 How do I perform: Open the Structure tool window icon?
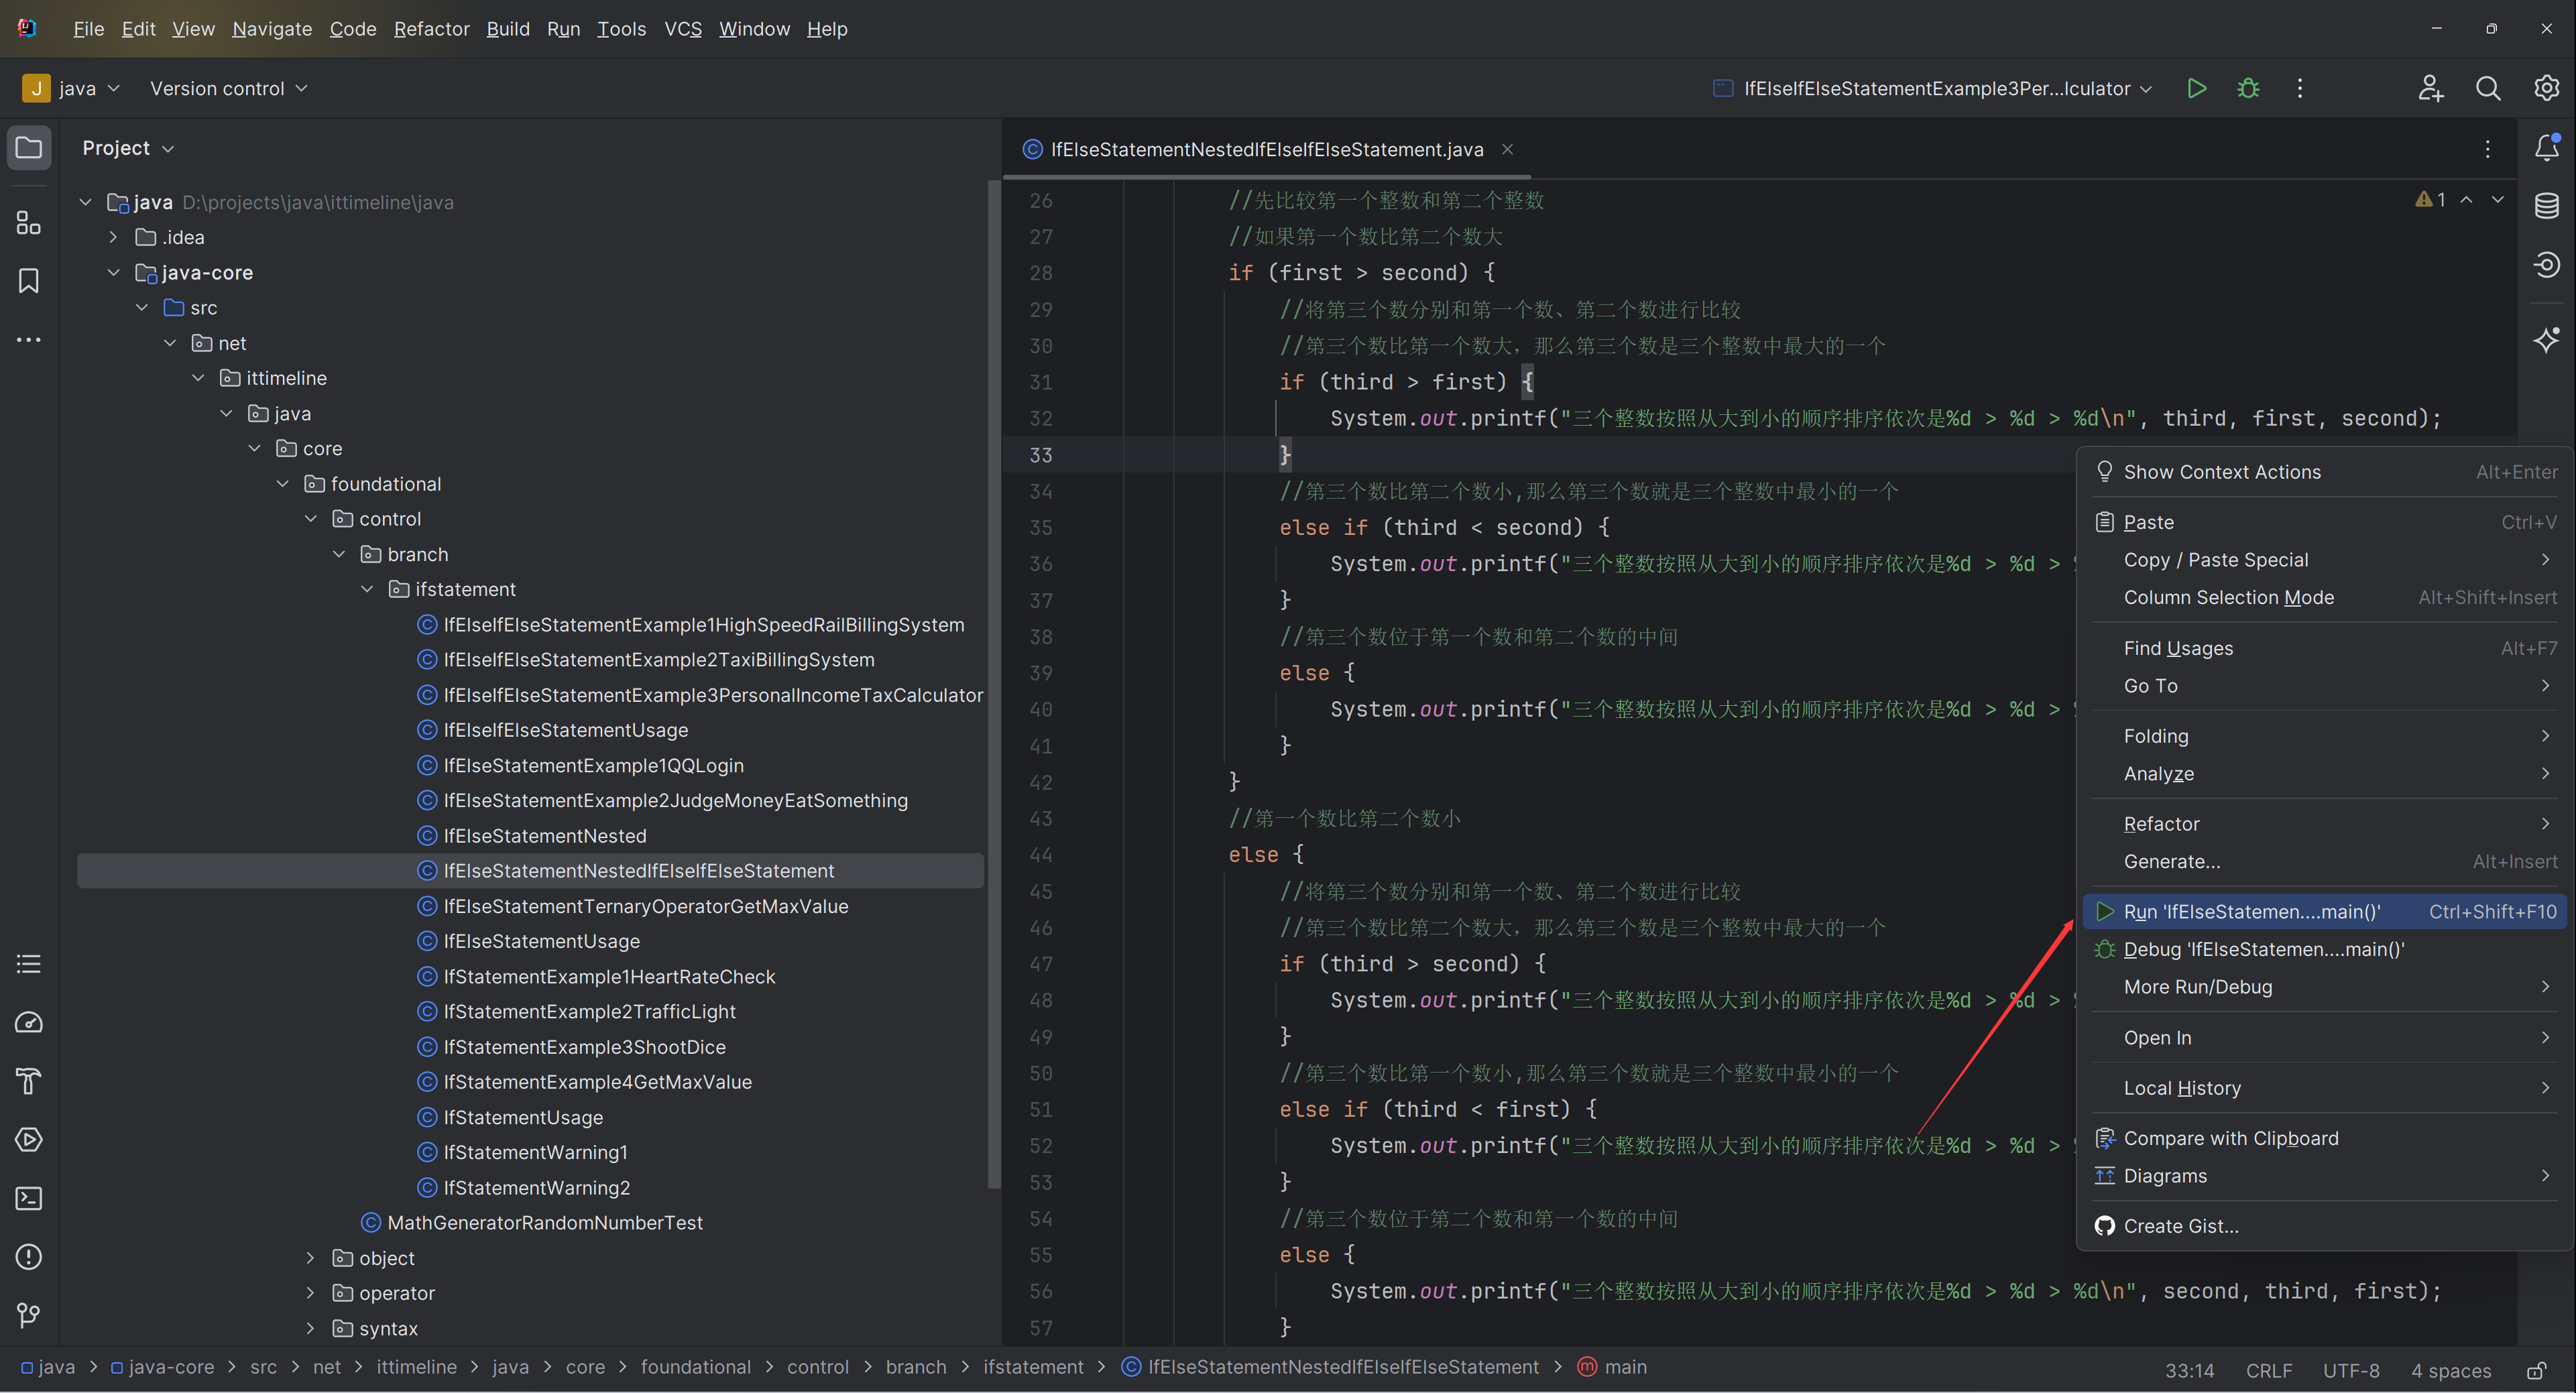point(29,223)
